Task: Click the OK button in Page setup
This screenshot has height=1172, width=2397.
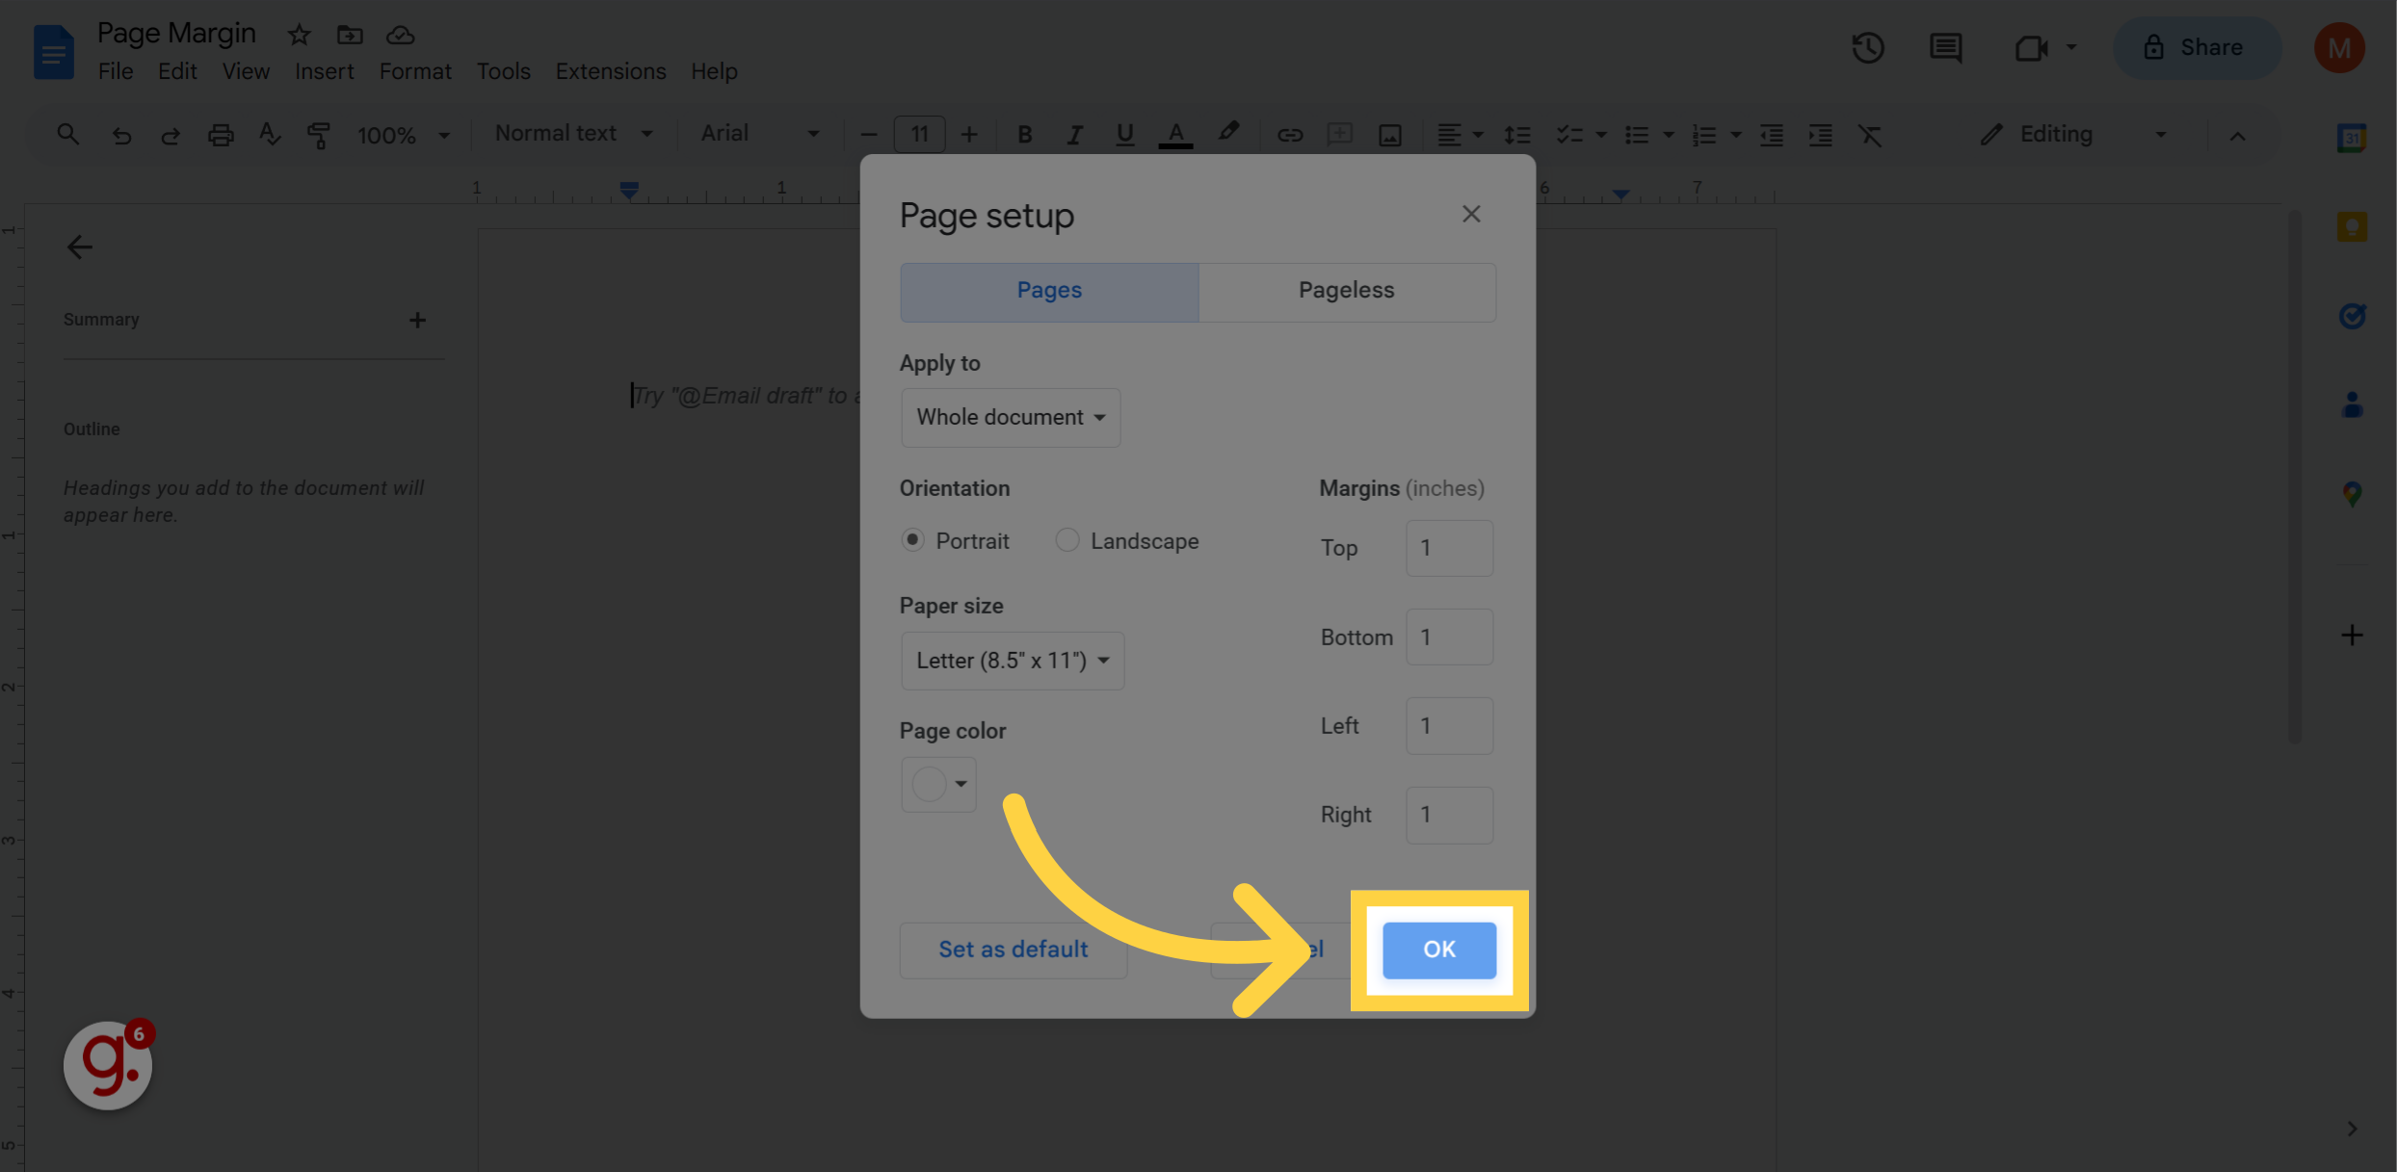Action: 1439,950
